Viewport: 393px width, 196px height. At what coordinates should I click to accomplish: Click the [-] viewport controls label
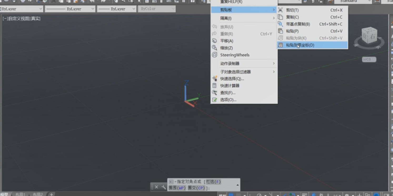tap(5, 19)
